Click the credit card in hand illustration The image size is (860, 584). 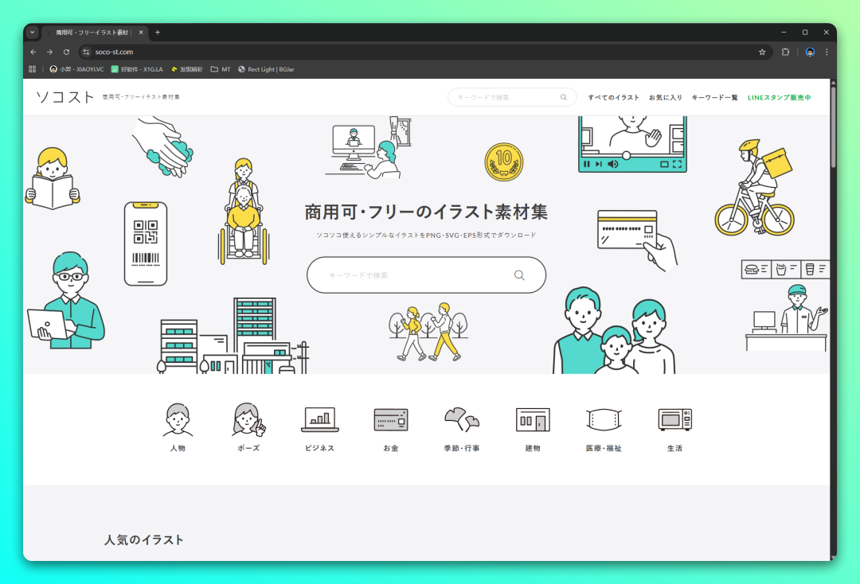[636, 240]
